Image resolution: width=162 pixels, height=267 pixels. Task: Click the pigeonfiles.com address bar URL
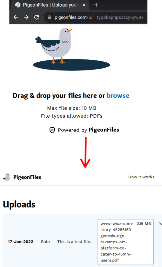(99, 17)
